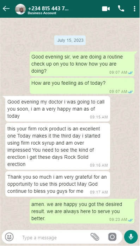Open the emoji picker
The image size is (140, 246).
9,237
